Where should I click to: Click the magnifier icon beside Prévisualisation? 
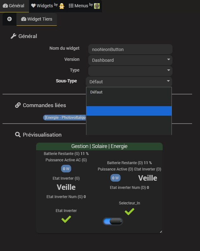point(18,135)
